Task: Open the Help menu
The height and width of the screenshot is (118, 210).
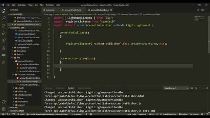Action: coord(58,5)
